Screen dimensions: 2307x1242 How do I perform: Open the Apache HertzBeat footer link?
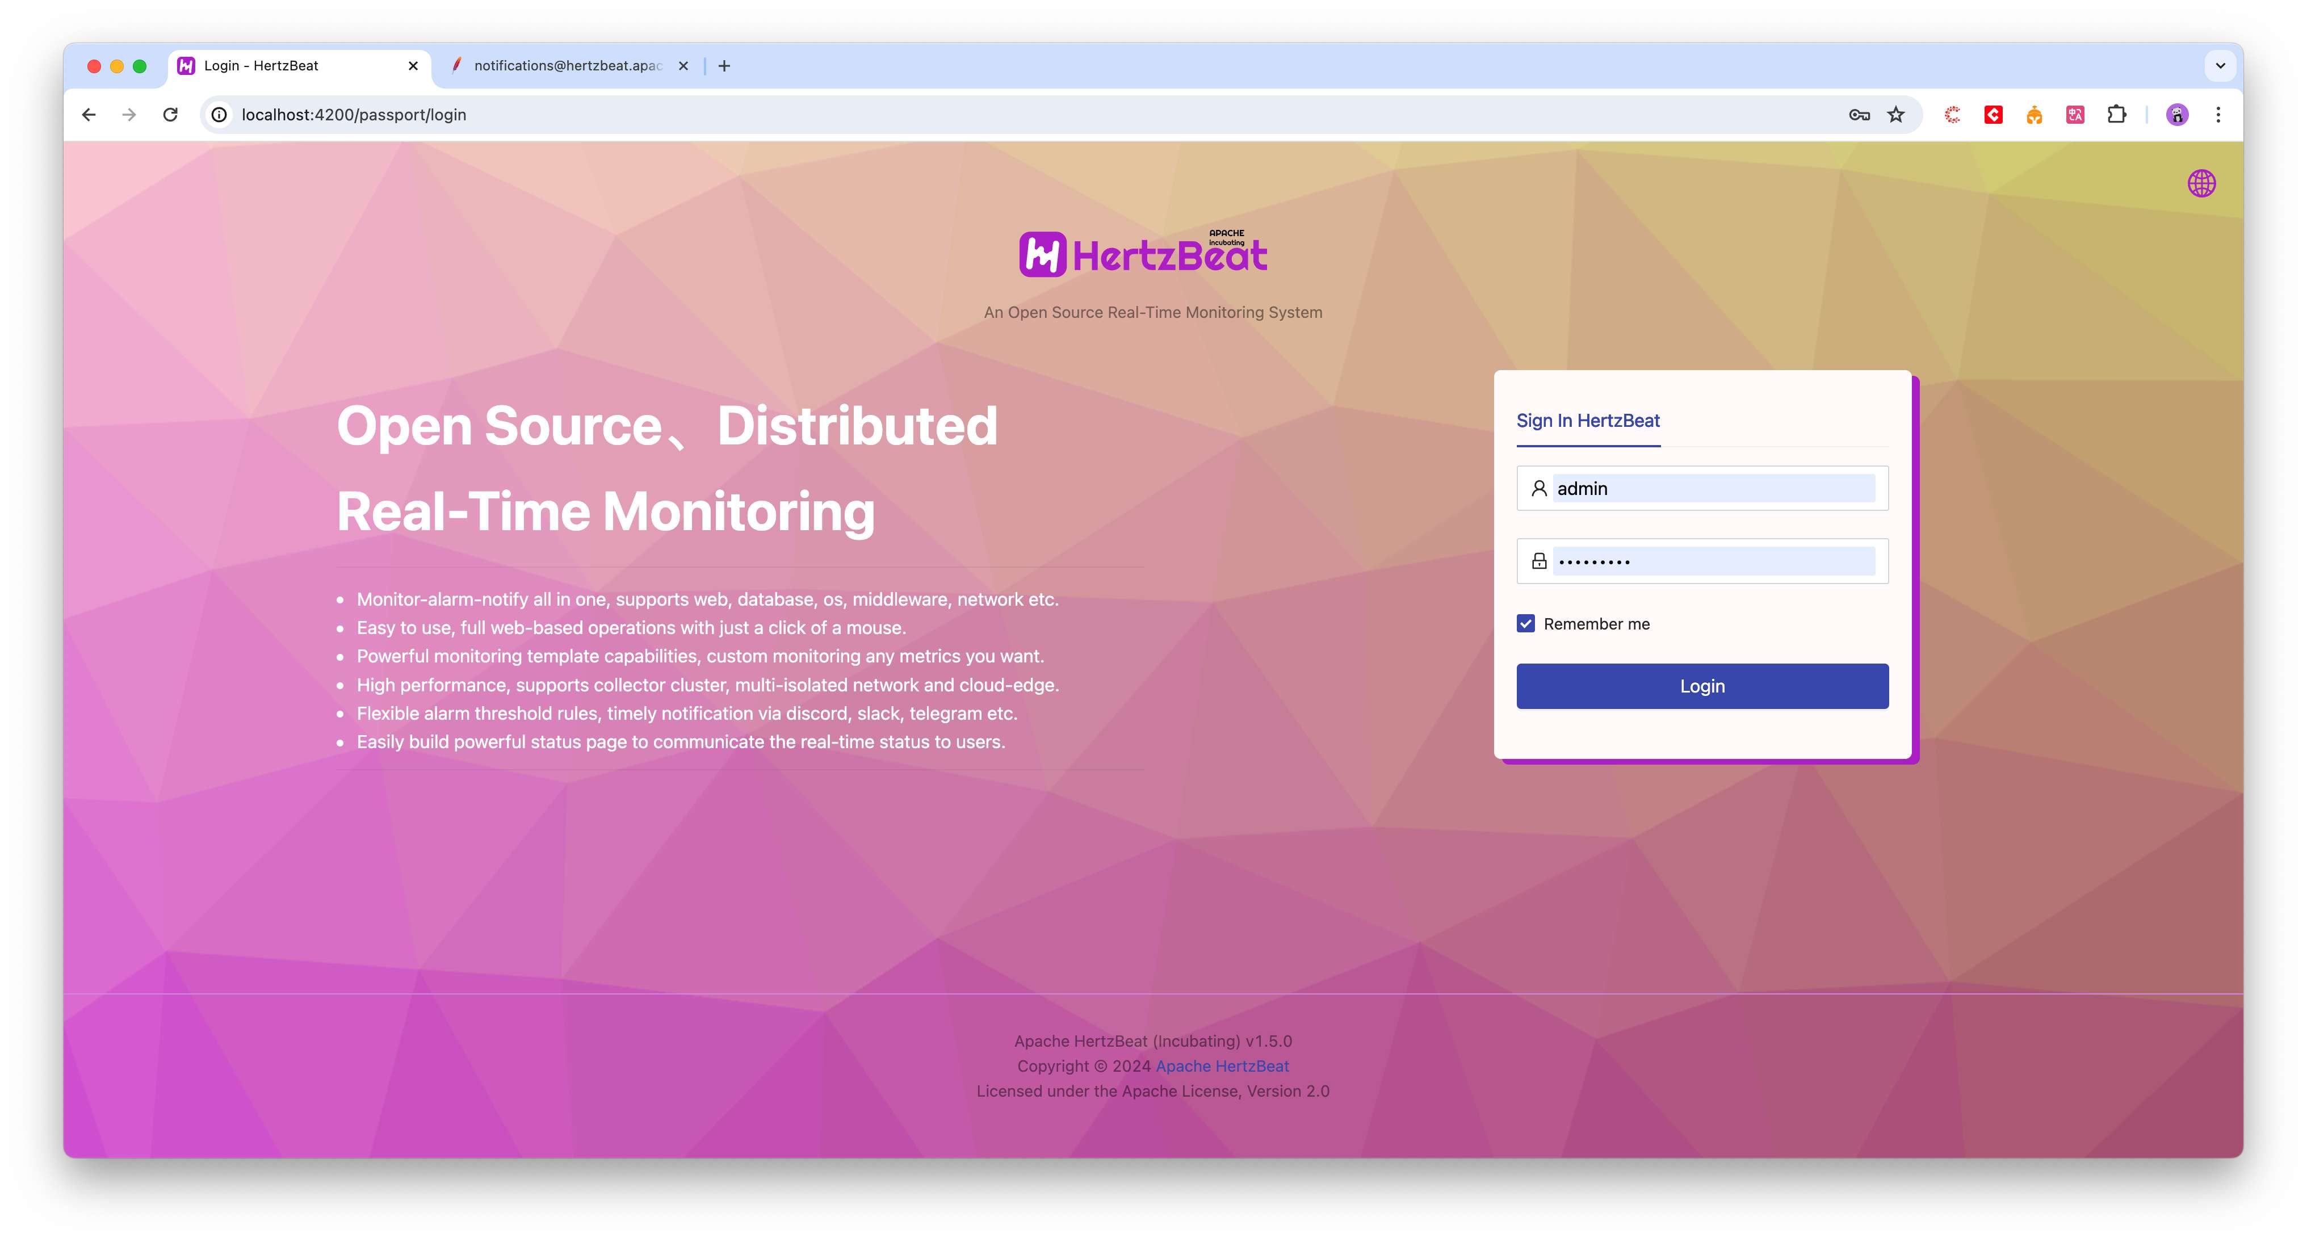coord(1222,1065)
